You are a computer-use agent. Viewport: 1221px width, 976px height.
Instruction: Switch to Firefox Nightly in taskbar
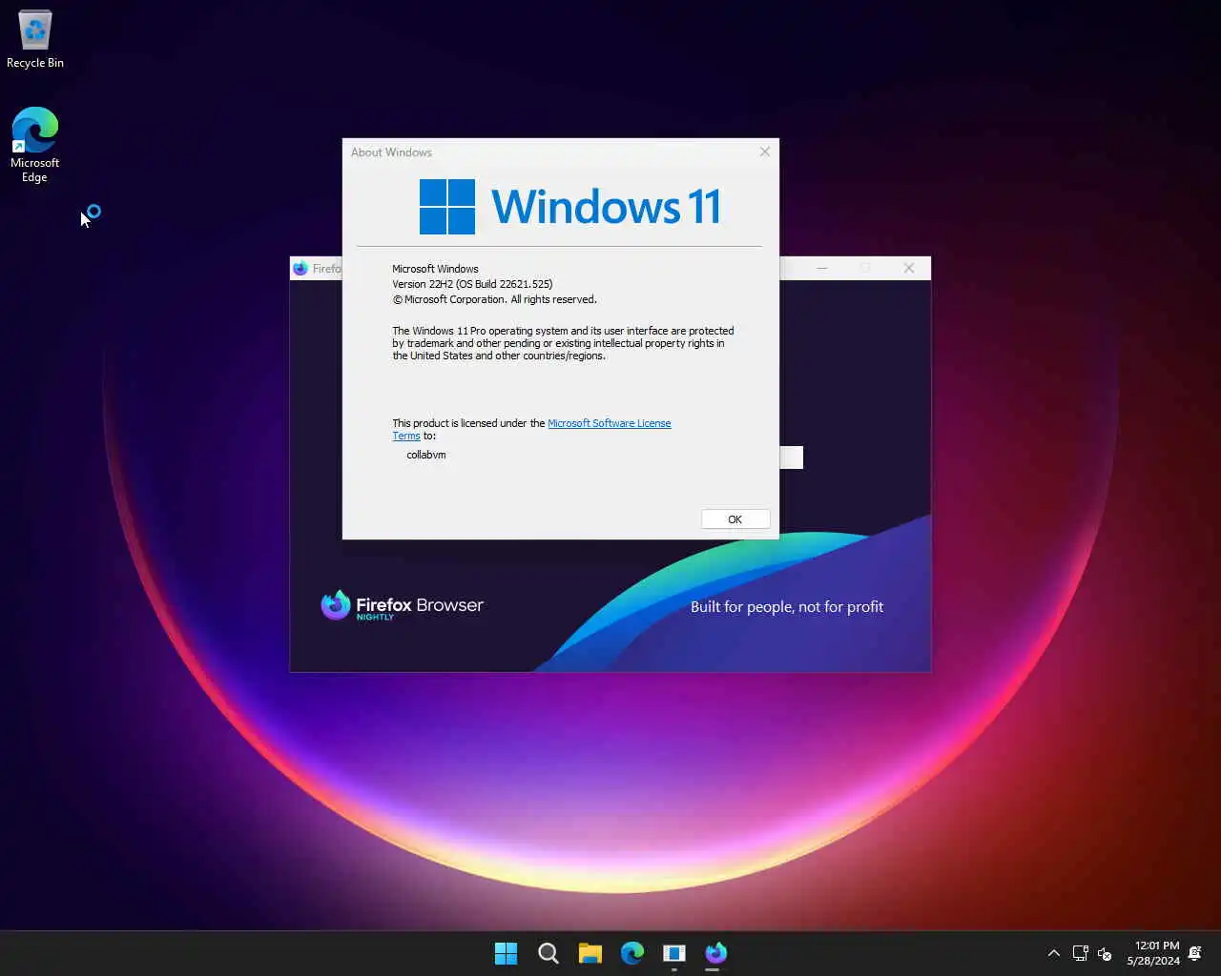point(715,953)
